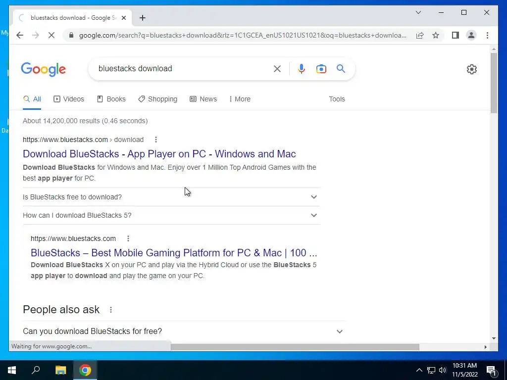Open 'BlueStacks – Best Mobile Gaming Platform' link

[x=174, y=253]
